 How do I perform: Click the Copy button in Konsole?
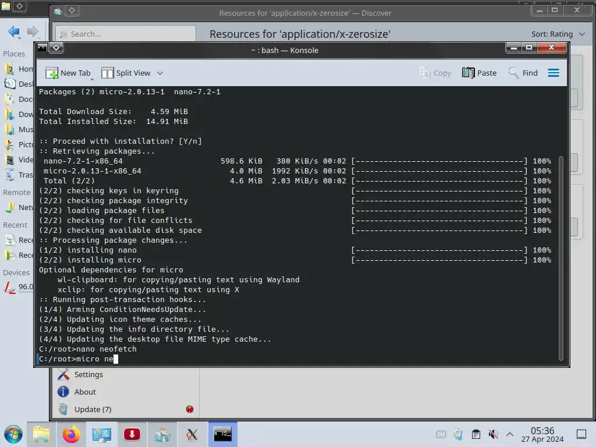435,73
